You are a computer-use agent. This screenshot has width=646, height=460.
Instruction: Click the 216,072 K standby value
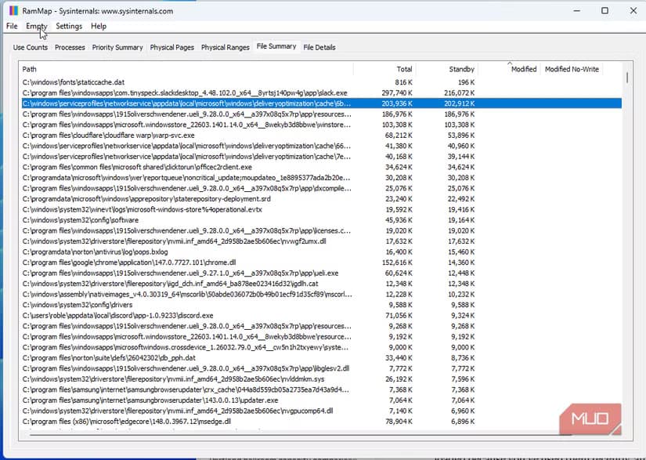(459, 92)
